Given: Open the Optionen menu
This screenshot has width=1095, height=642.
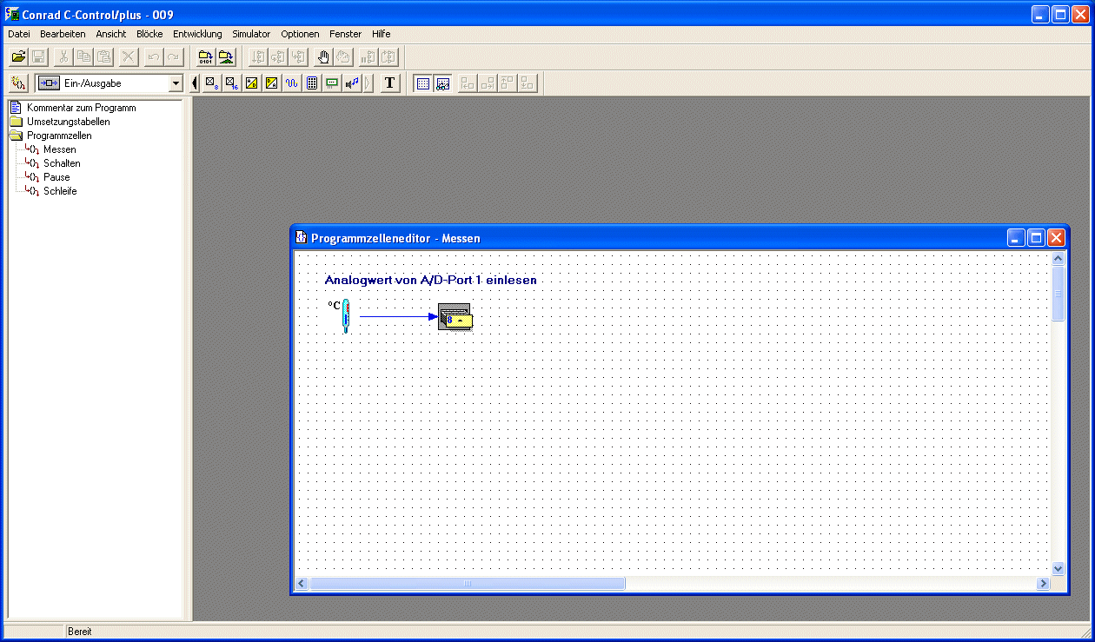Looking at the screenshot, I should [300, 34].
